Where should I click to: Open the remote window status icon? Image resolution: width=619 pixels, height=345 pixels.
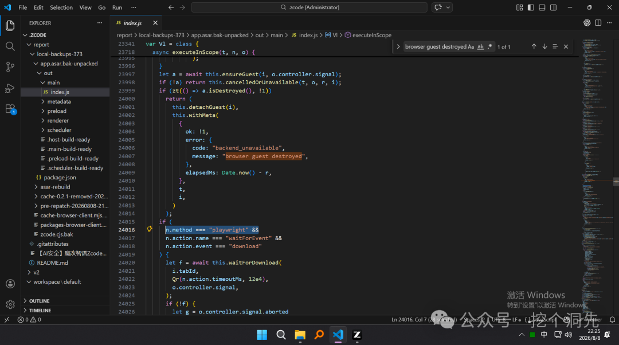(7, 320)
